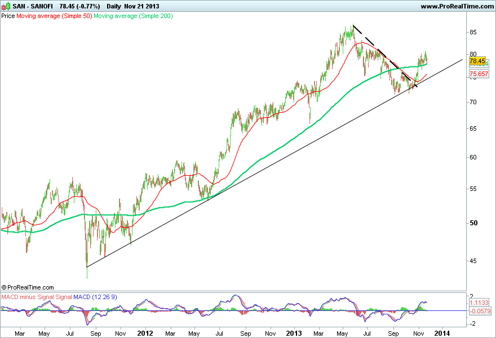This screenshot has width=496, height=338.
Task: Select the Price legend label
Action: (8, 16)
